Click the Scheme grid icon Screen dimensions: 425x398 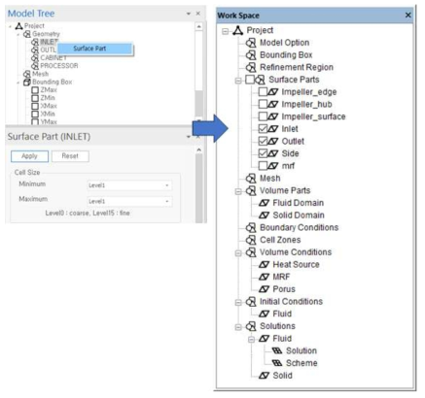[277, 363]
